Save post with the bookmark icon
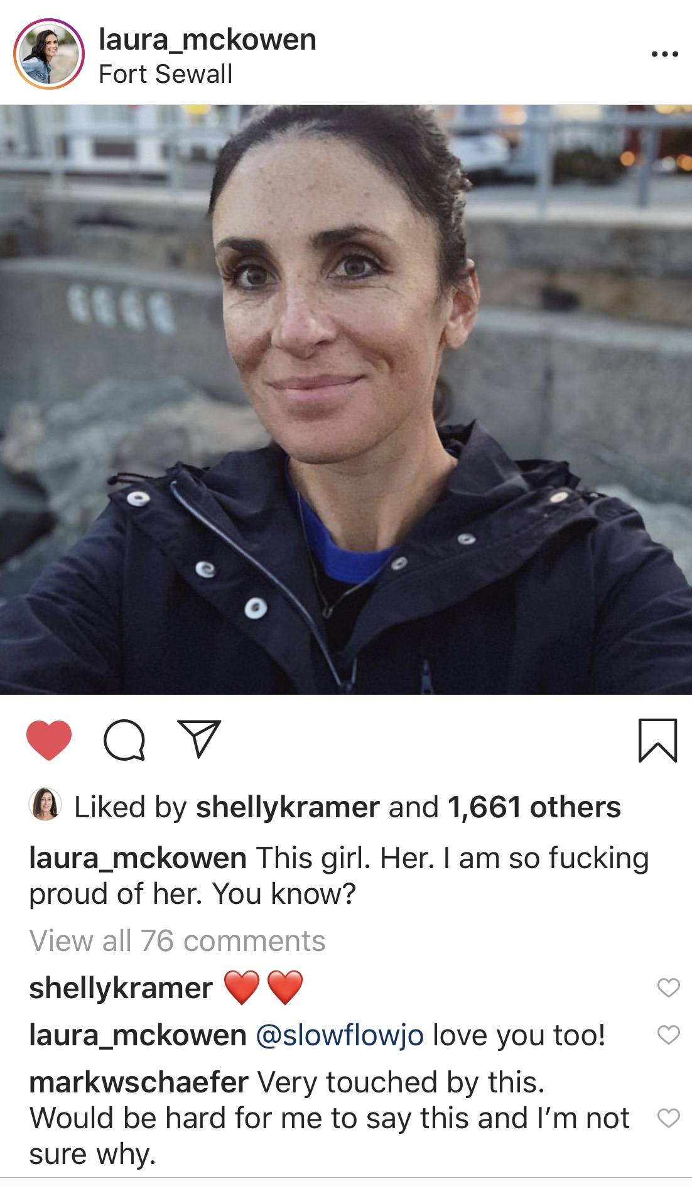Image resolution: width=692 pixels, height=1186 pixels. [657, 741]
